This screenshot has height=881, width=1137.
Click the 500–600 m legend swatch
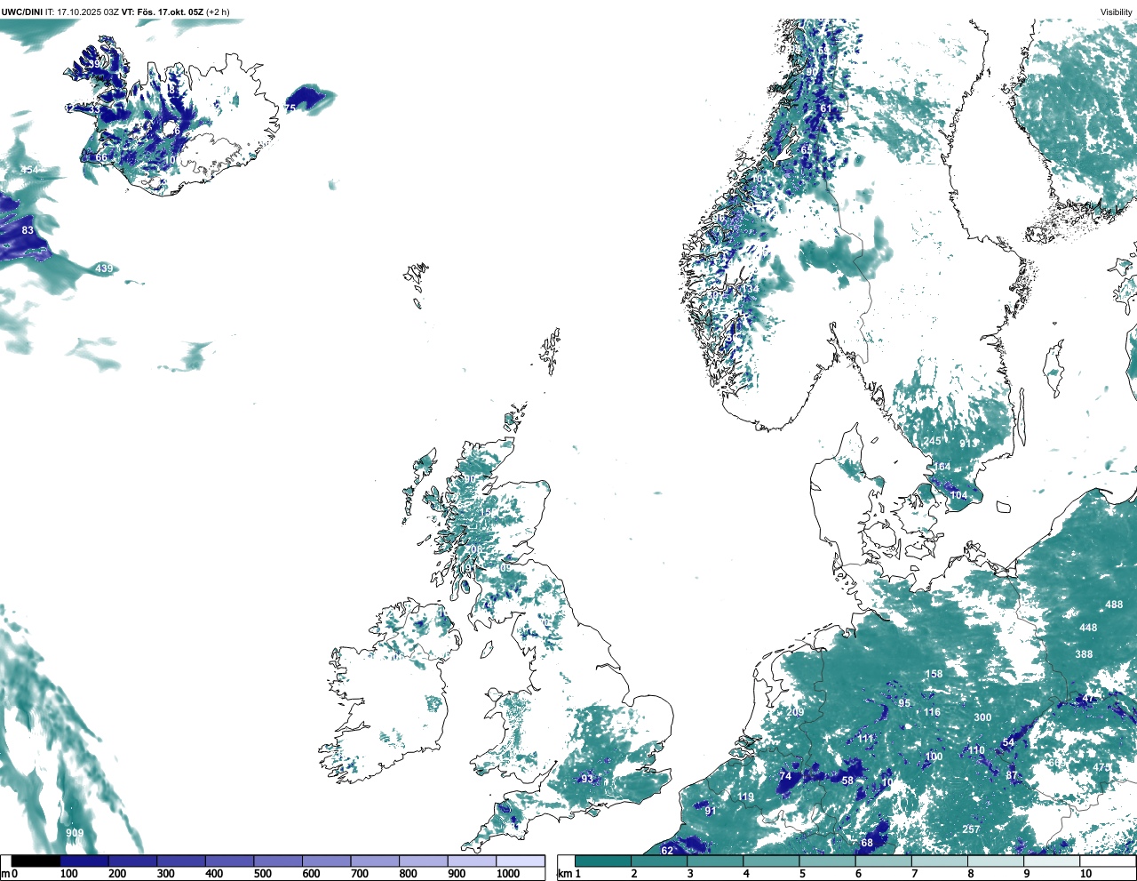tap(278, 861)
